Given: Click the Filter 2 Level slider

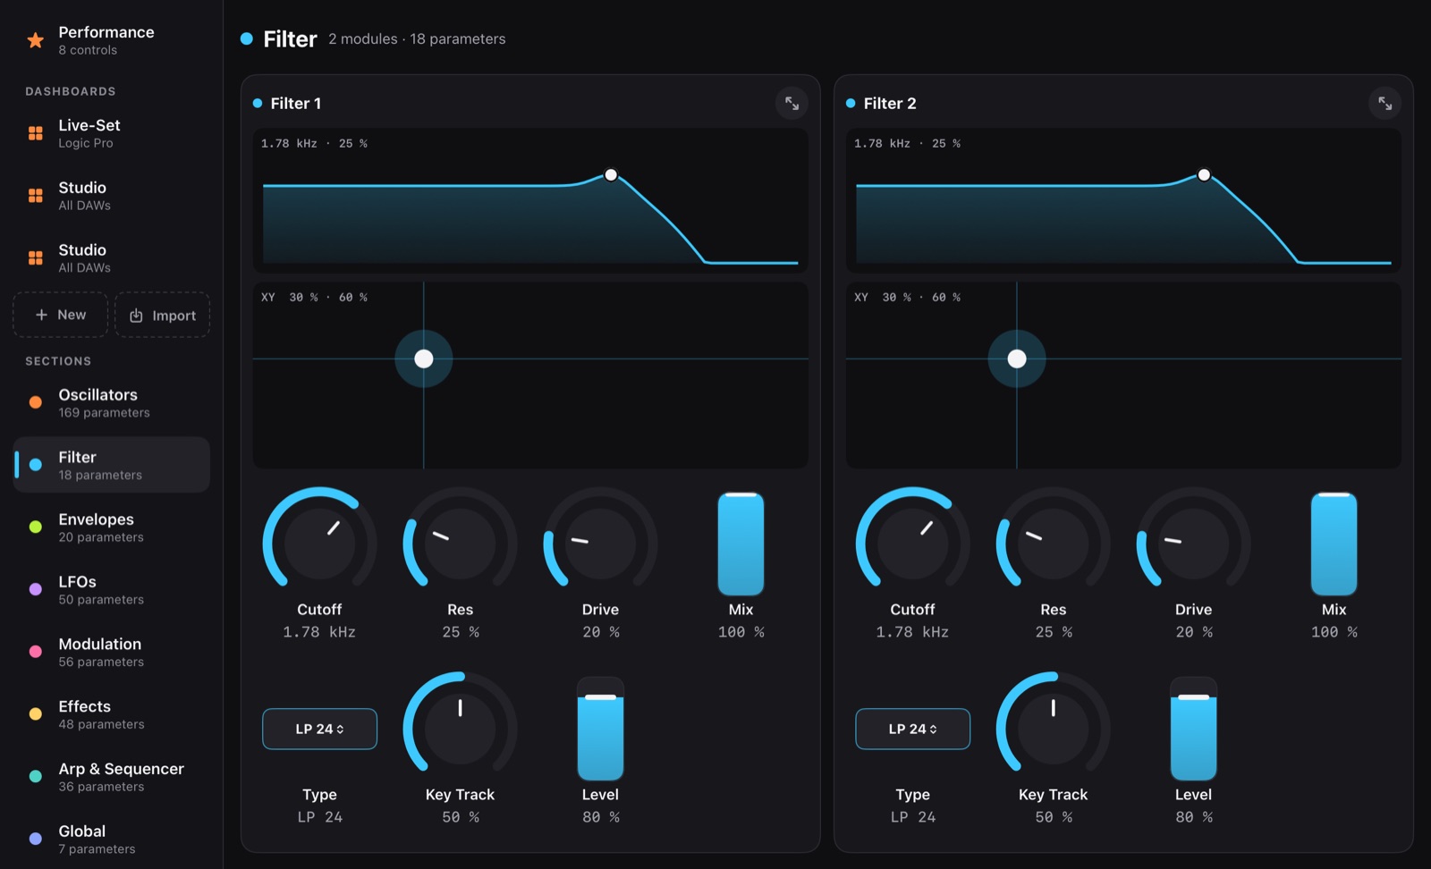Looking at the screenshot, I should point(1193,729).
